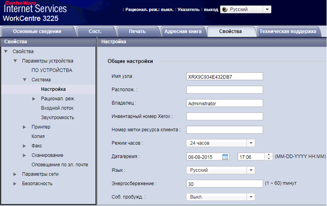Collapse the Параметры устройства node

point(15,61)
